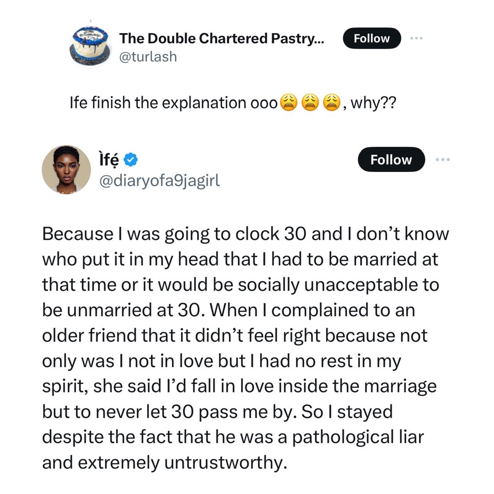Click the middle weary face emoji
The width and height of the screenshot is (494, 494).
click(x=310, y=102)
